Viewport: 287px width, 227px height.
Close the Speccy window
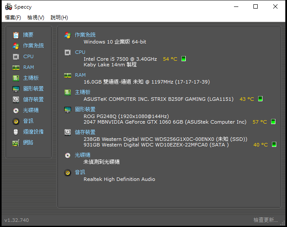(x=275, y=7)
